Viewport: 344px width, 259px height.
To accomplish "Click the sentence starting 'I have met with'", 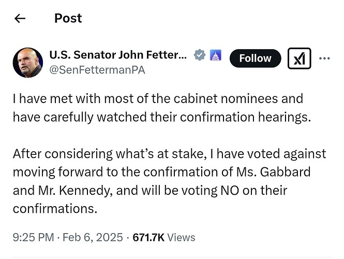I will (162, 108).
